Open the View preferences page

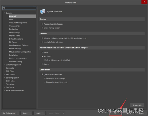coord(11,20)
